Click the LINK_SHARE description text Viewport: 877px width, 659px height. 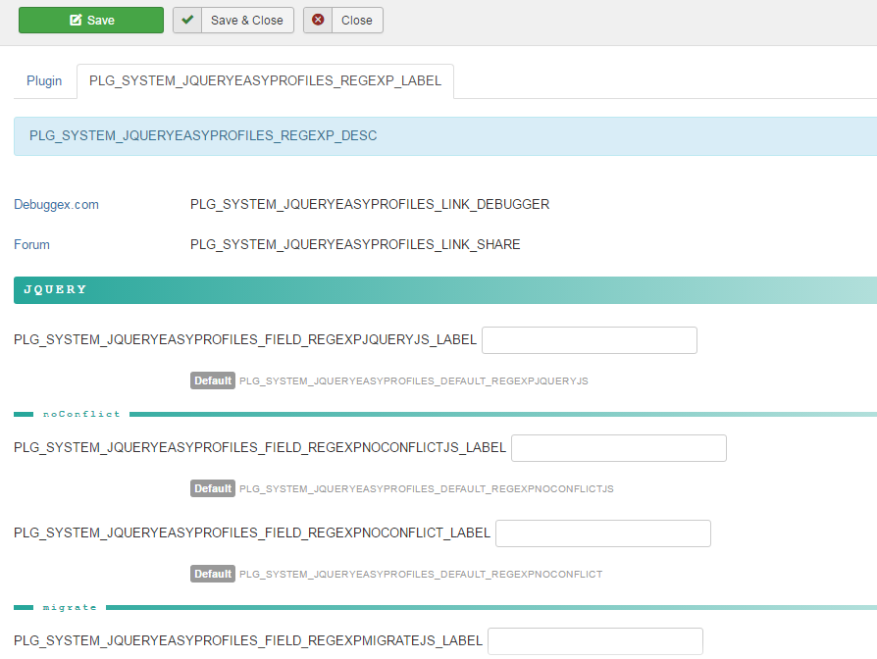pos(355,244)
